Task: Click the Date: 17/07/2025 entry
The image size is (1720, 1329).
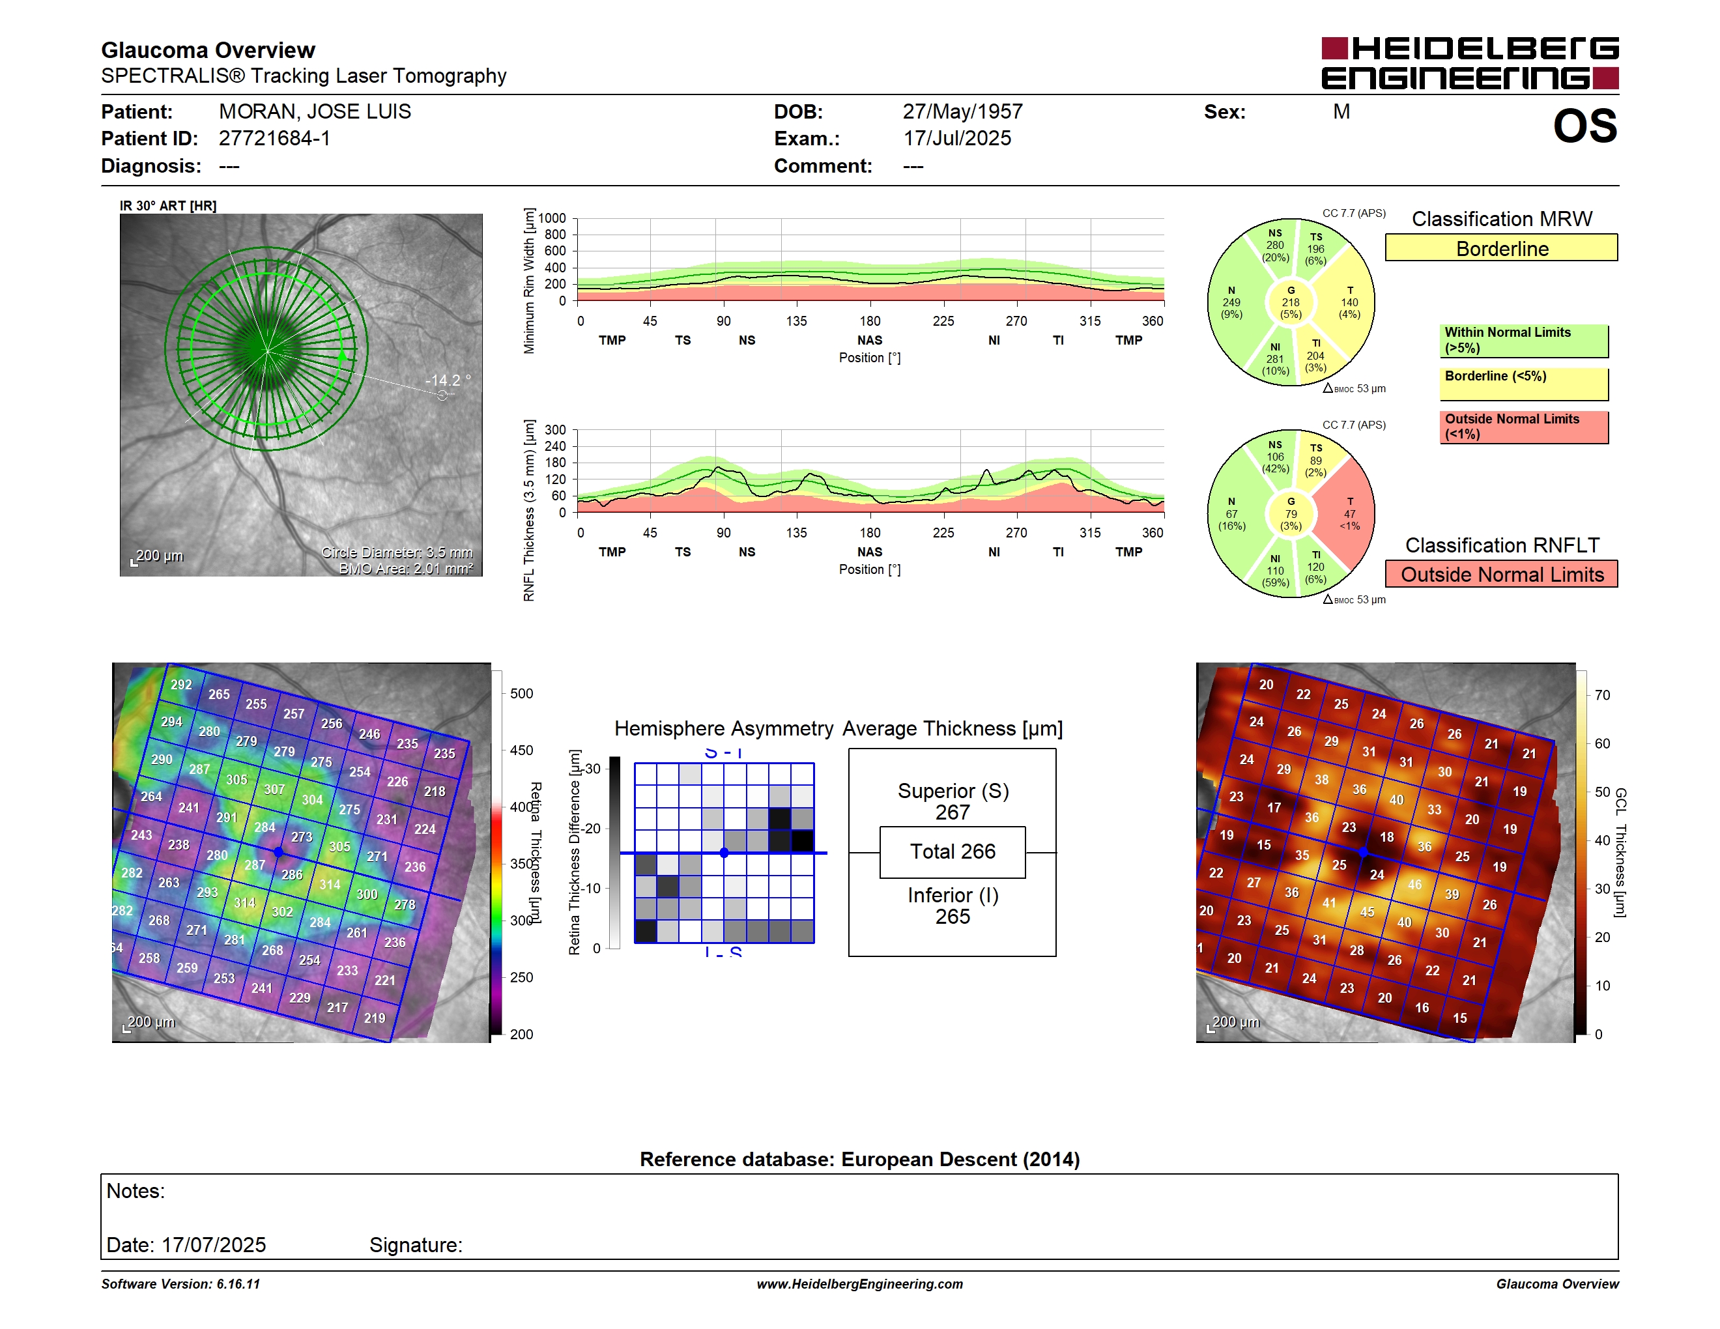Action: coord(186,1246)
